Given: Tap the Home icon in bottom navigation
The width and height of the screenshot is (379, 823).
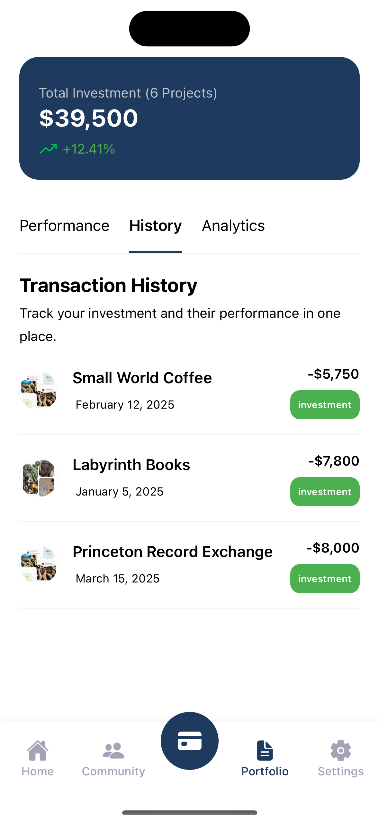Looking at the screenshot, I should (x=38, y=750).
